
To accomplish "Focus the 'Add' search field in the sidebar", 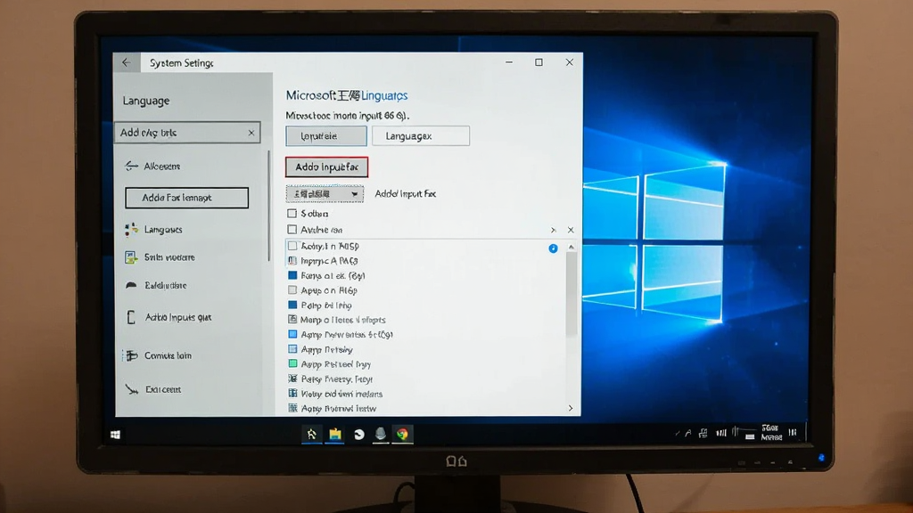I will tap(187, 133).
